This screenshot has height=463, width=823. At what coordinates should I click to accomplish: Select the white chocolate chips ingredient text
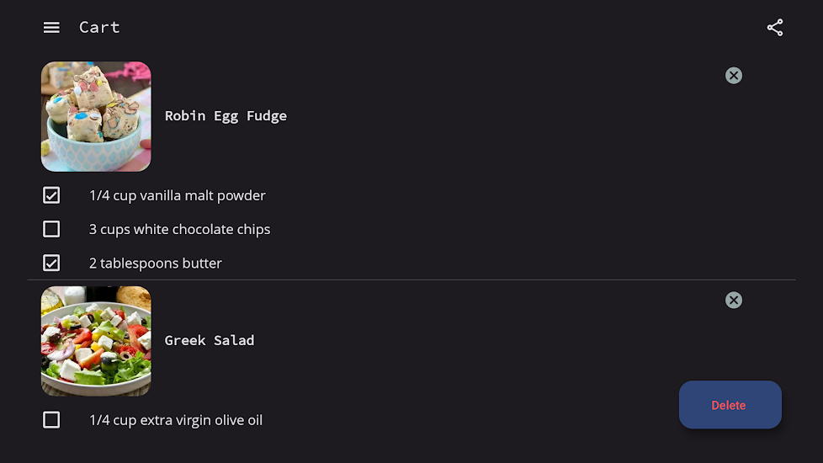179,229
